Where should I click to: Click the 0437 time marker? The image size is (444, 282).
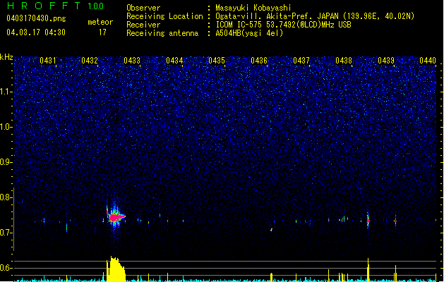pos(301,61)
